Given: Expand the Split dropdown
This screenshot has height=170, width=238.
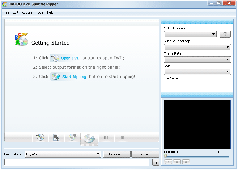Looking at the screenshot, I should pyautogui.click(x=197, y=72).
